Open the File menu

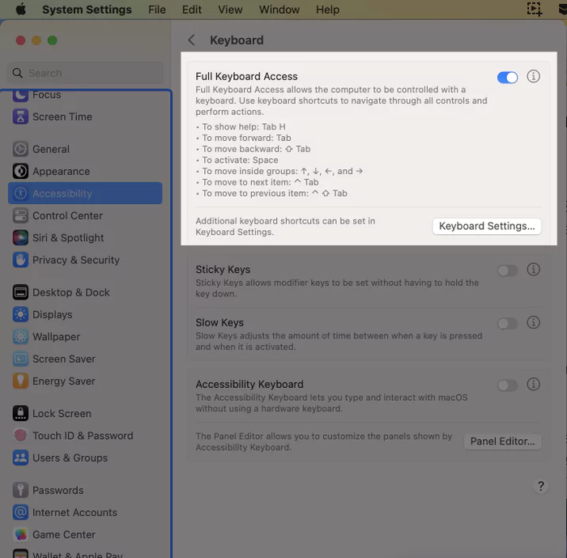click(x=157, y=10)
